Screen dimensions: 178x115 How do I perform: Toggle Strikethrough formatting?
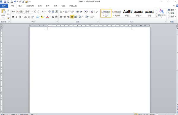26,17
